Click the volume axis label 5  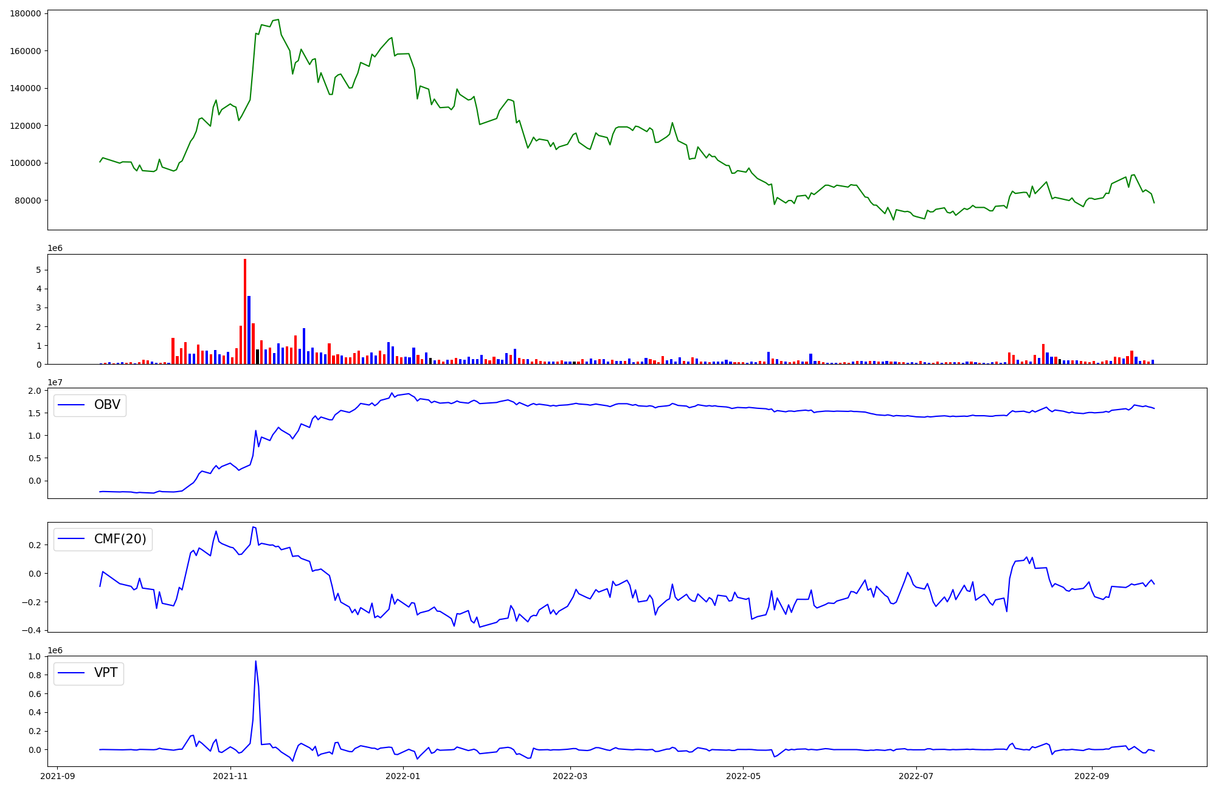[x=39, y=270]
